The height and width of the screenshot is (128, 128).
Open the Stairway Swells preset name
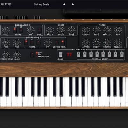pos(42,4)
